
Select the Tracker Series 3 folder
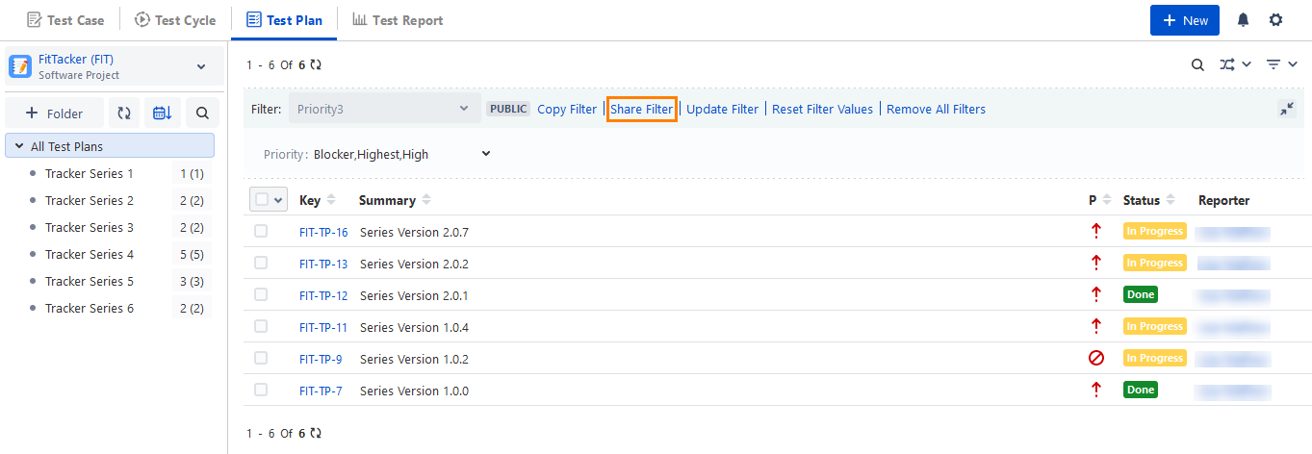90,227
